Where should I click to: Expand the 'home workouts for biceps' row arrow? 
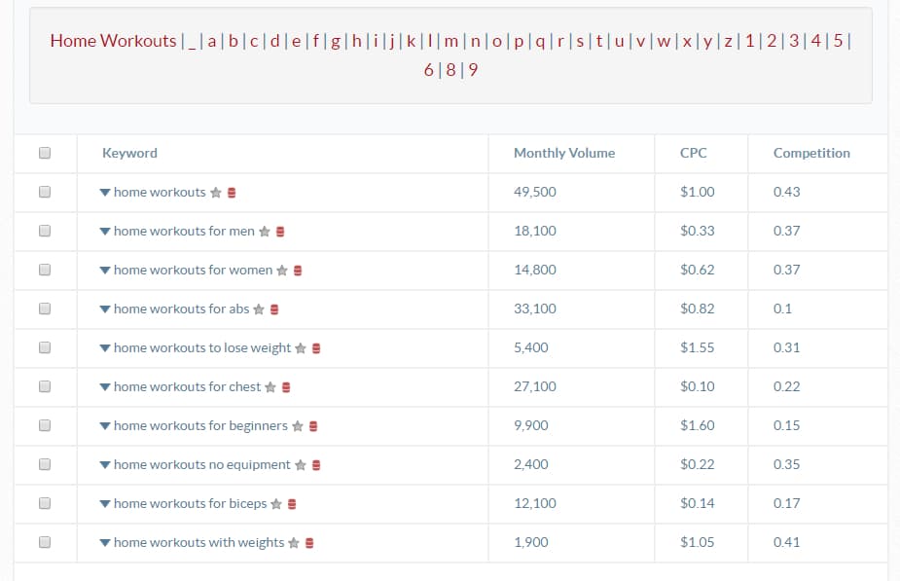point(105,504)
